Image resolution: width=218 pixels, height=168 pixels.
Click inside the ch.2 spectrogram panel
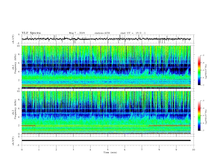point(106,113)
